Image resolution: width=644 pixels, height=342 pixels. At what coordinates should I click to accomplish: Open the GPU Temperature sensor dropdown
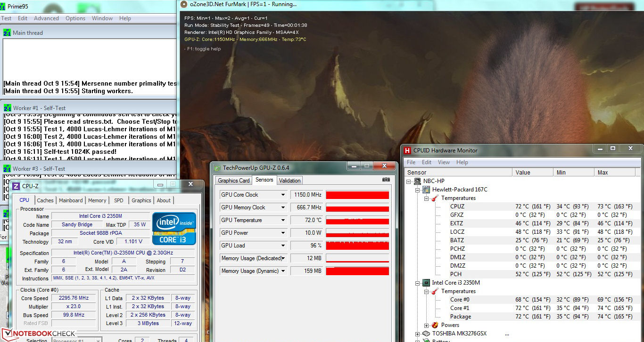pyautogui.click(x=283, y=220)
